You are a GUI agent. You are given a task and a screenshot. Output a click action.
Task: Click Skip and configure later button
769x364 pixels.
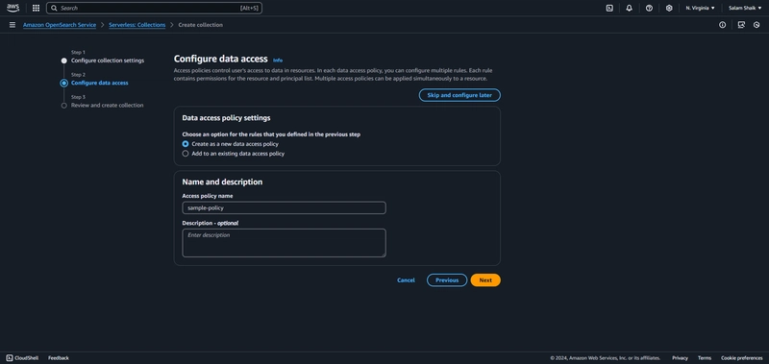[x=459, y=95]
